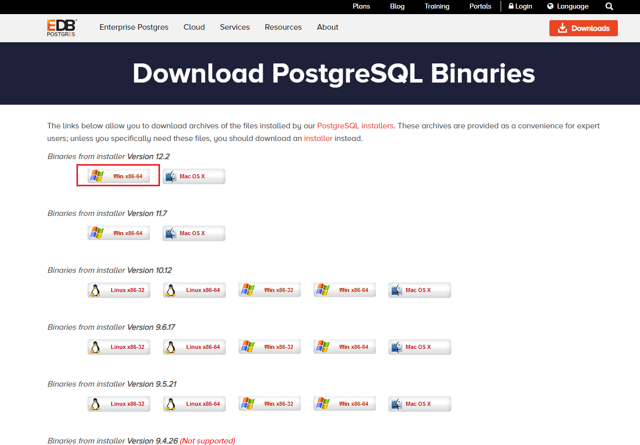This screenshot has height=445, width=640.
Task: Download Mac OS X binaries for Version 9.6.17
Action: click(x=420, y=346)
